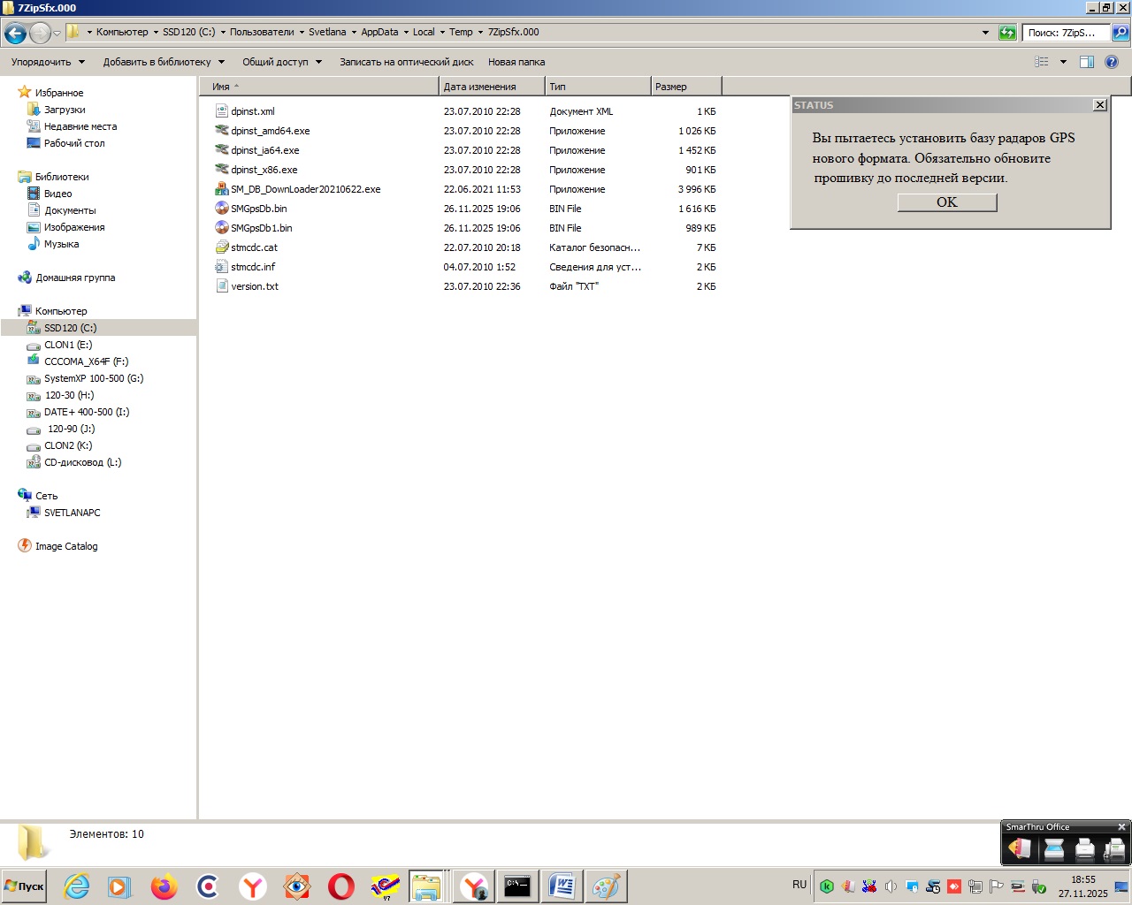Screen dimensions: 1132x905
Task: Open Microsoft Word from the taskbar
Action: coord(562,886)
